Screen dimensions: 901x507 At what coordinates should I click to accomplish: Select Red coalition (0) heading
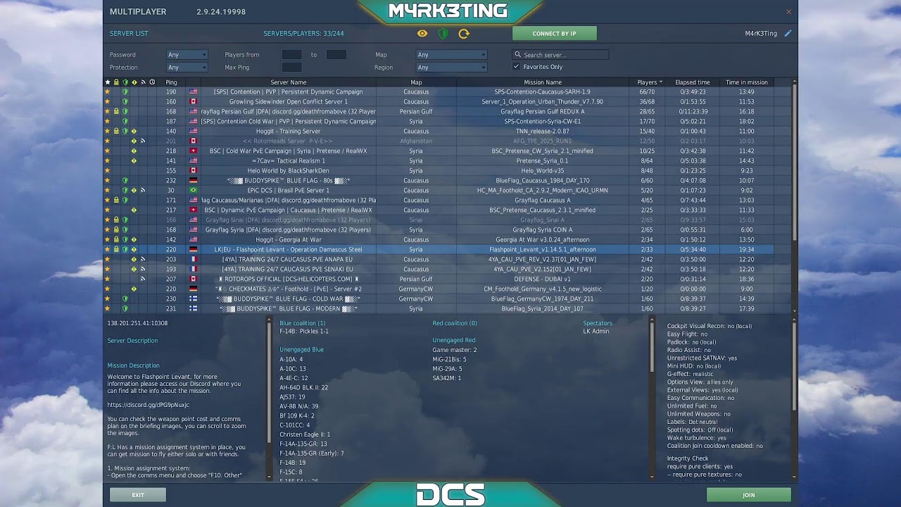[x=455, y=323]
